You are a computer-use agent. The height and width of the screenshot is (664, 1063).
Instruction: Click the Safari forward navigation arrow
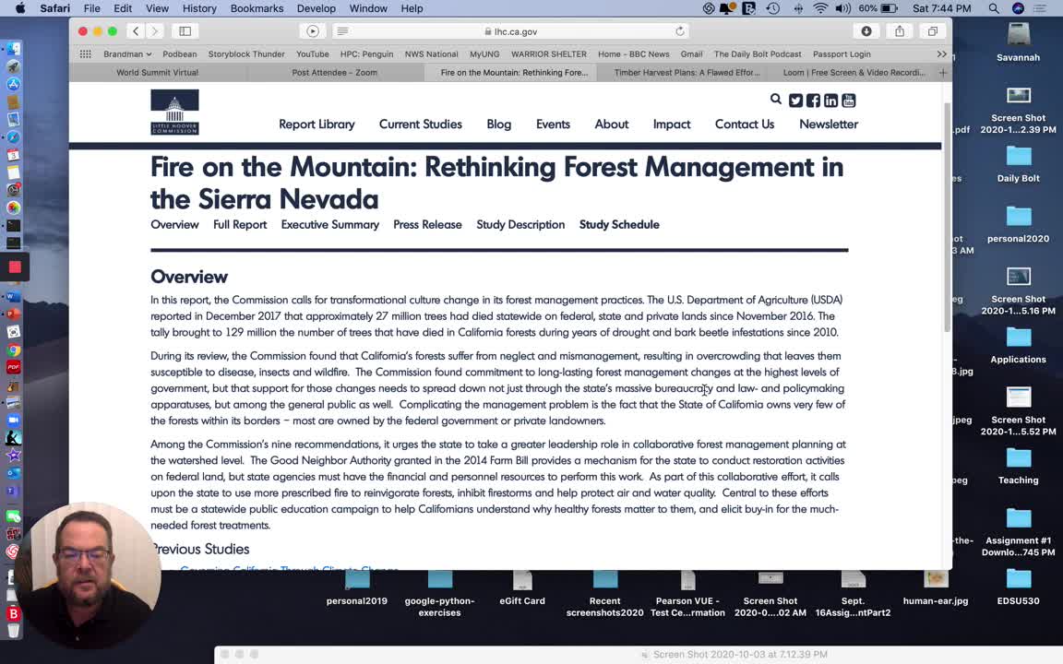pos(155,31)
